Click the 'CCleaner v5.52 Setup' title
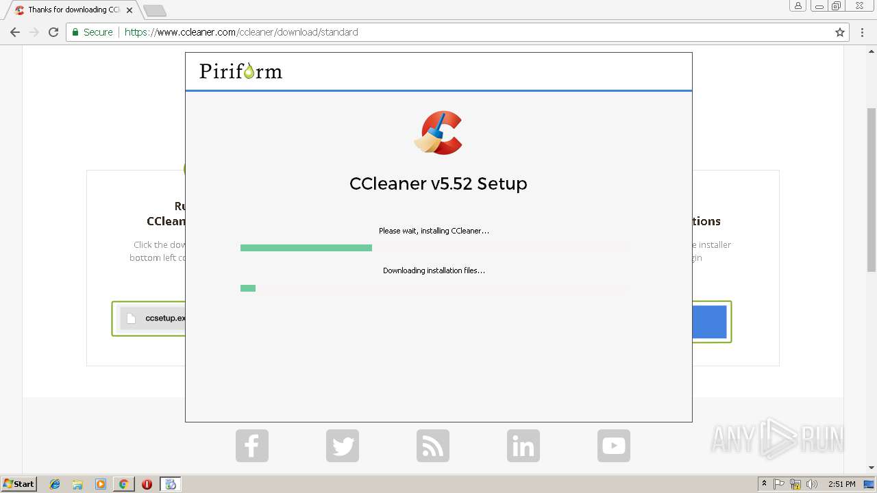Image resolution: width=877 pixels, height=493 pixels. click(438, 184)
